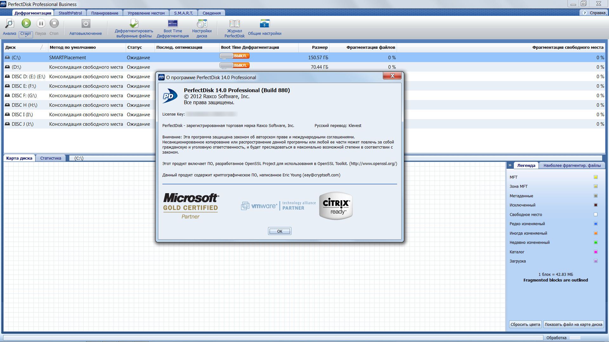
Task: Click drive icon of DISC J (J:\) row
Action: 7,124
